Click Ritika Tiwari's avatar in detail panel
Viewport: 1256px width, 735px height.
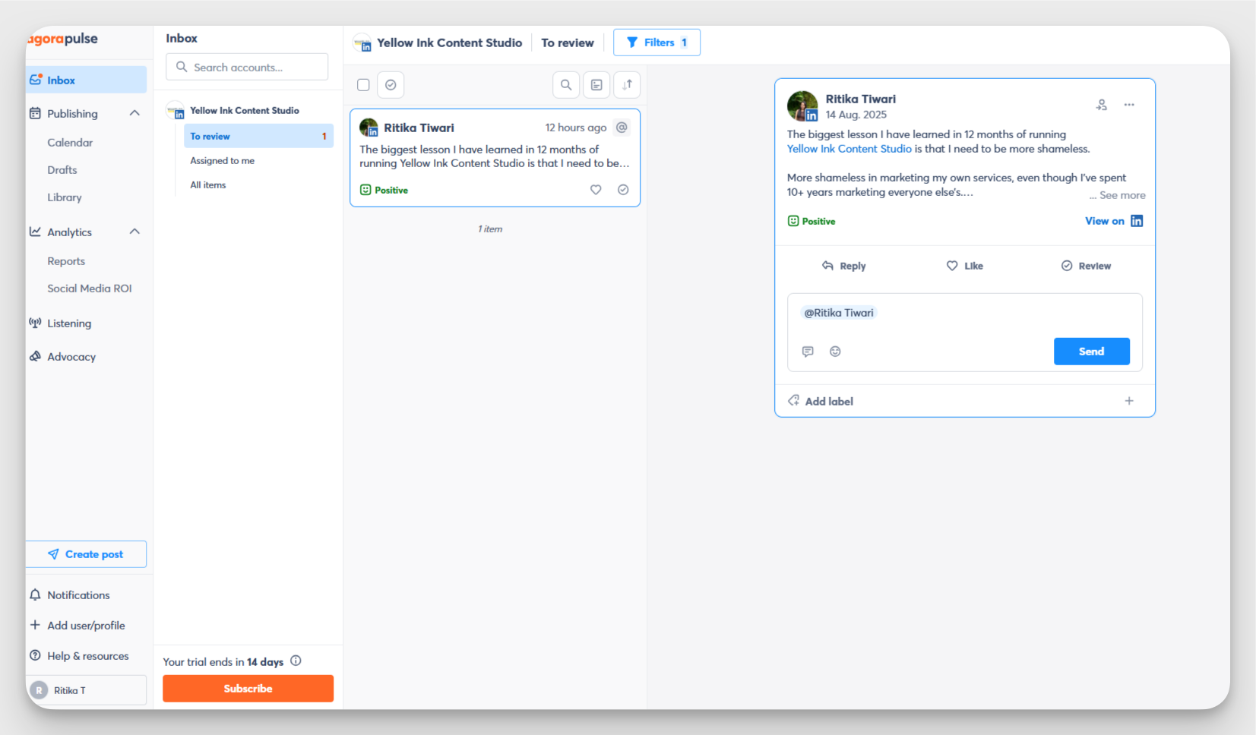pos(802,106)
